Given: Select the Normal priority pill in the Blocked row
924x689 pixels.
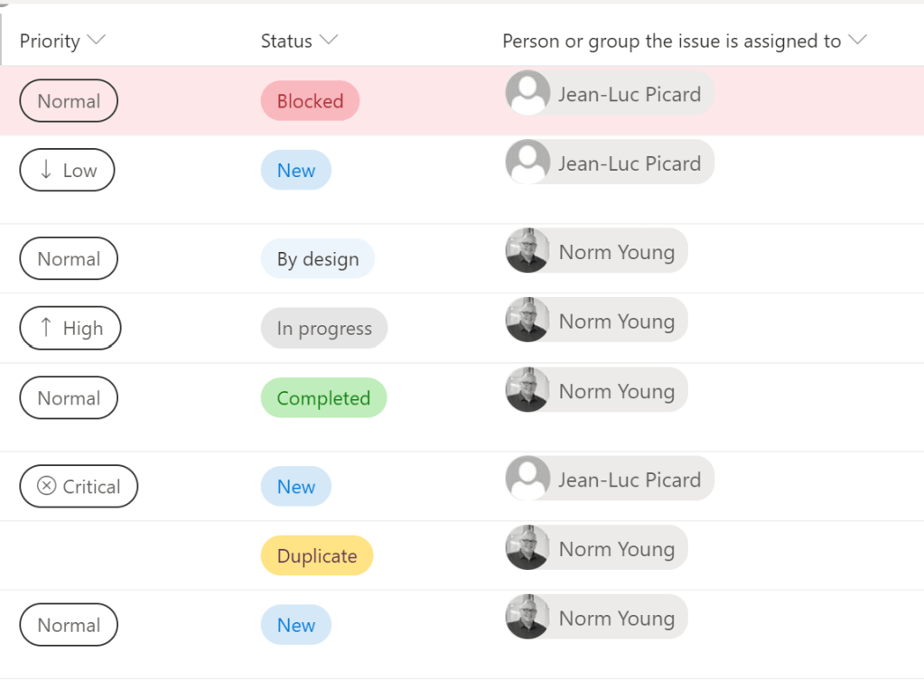Looking at the screenshot, I should click(68, 100).
